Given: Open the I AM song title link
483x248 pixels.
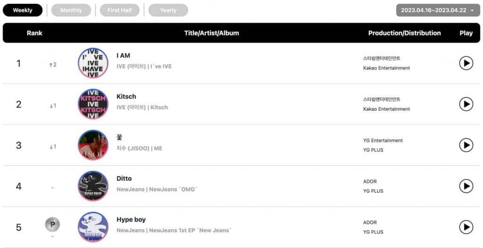Looking at the screenshot, I should click(x=123, y=55).
